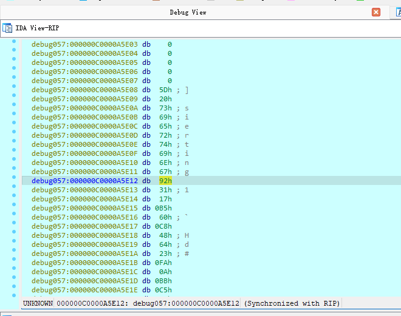
Task: Click the IDA View-RIP tab icon
Action: click(7, 28)
